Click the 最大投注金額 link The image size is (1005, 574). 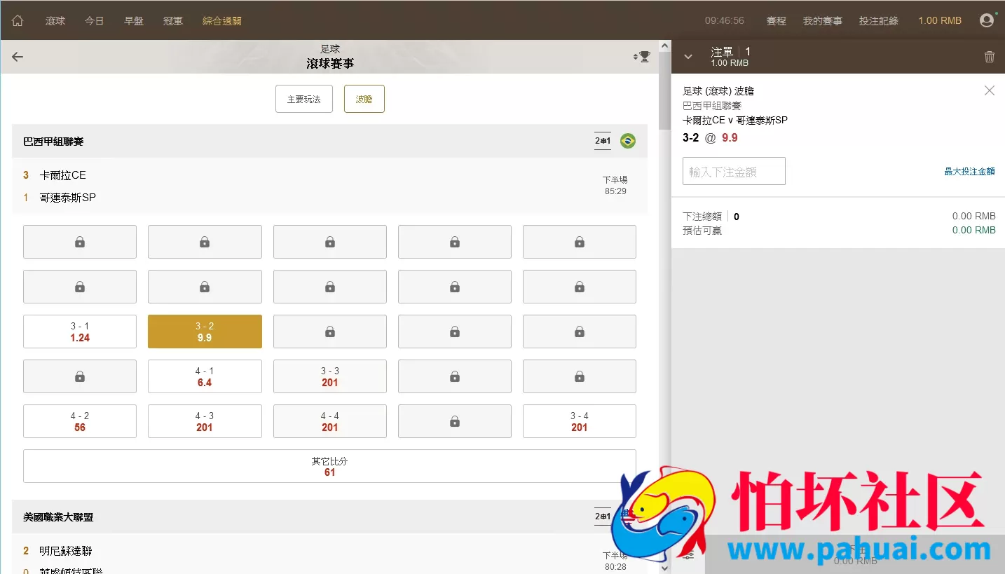coord(969,171)
